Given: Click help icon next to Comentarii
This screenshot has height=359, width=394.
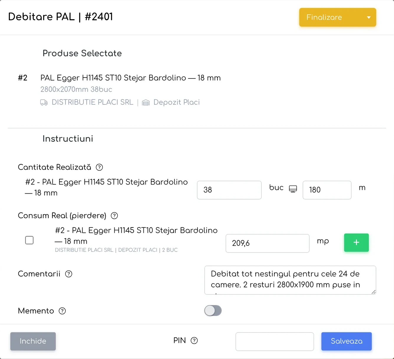Looking at the screenshot, I should click(x=69, y=274).
